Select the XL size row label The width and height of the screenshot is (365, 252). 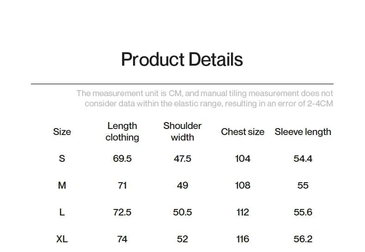click(x=62, y=239)
